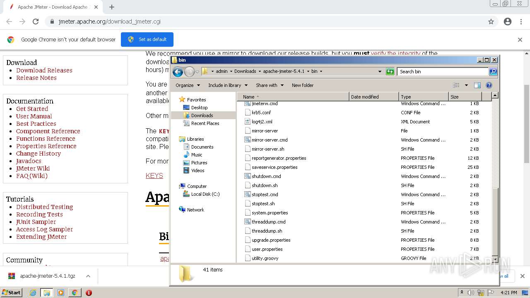530x298 pixels.
Task: Select Desktop in Favorites
Action: 199,108
